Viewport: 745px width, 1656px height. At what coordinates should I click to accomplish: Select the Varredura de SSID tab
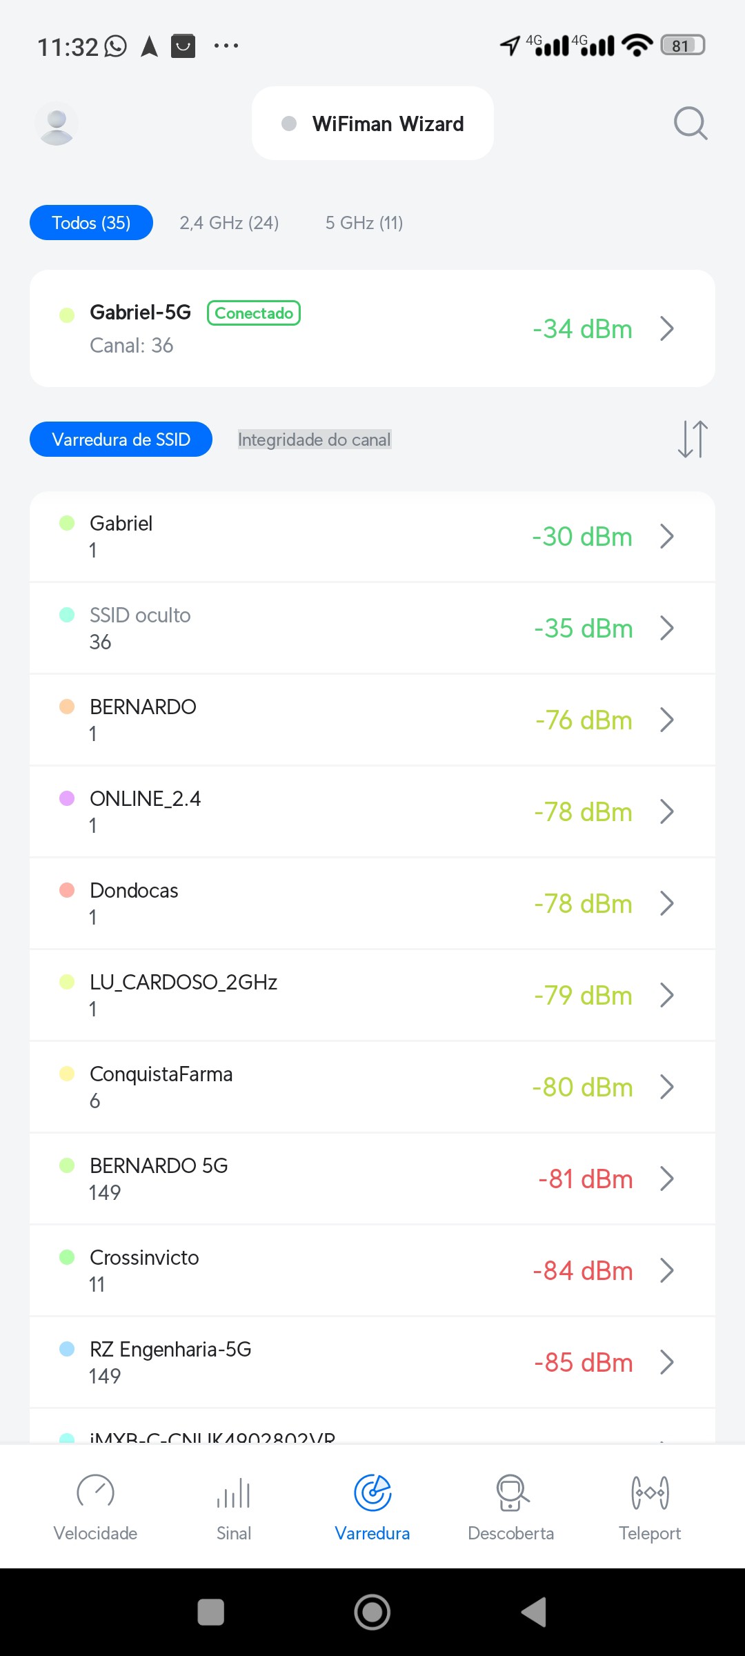(121, 440)
